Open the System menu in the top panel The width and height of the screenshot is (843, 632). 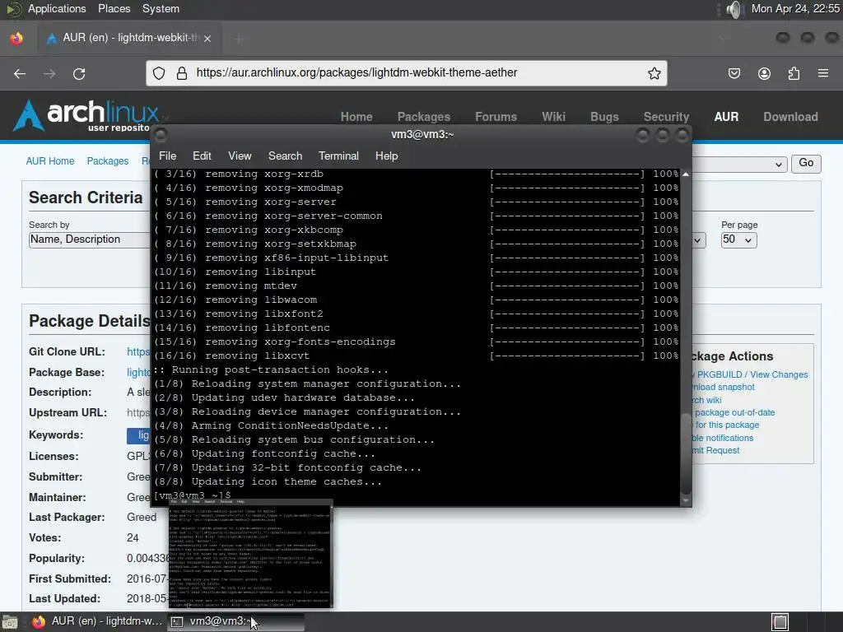tap(161, 8)
